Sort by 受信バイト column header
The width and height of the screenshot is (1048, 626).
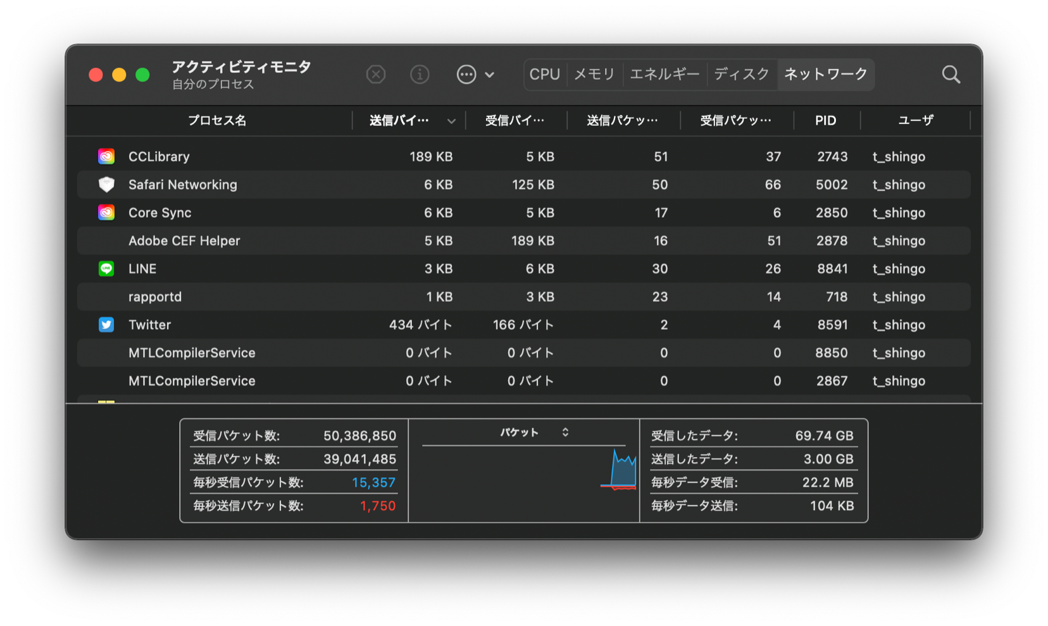[x=515, y=120]
